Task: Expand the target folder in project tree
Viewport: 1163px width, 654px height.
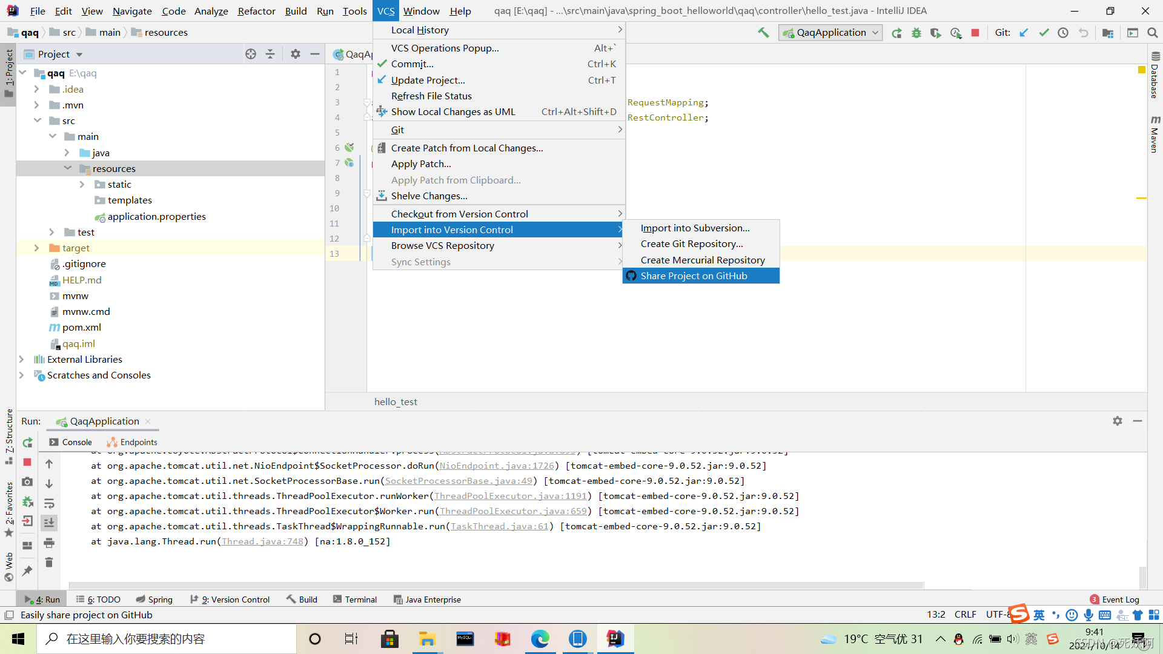Action: coord(36,248)
